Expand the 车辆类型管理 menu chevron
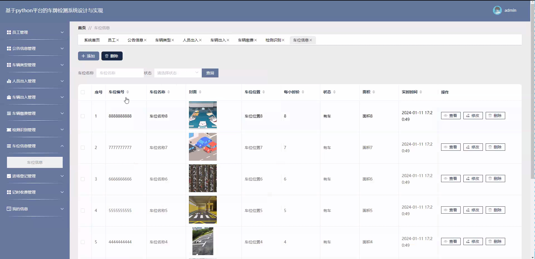Image resolution: width=535 pixels, height=259 pixels. [62, 65]
